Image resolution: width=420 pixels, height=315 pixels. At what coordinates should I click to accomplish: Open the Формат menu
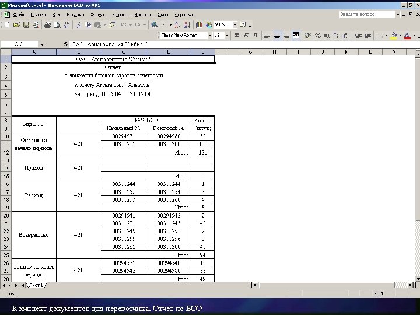(x=97, y=15)
